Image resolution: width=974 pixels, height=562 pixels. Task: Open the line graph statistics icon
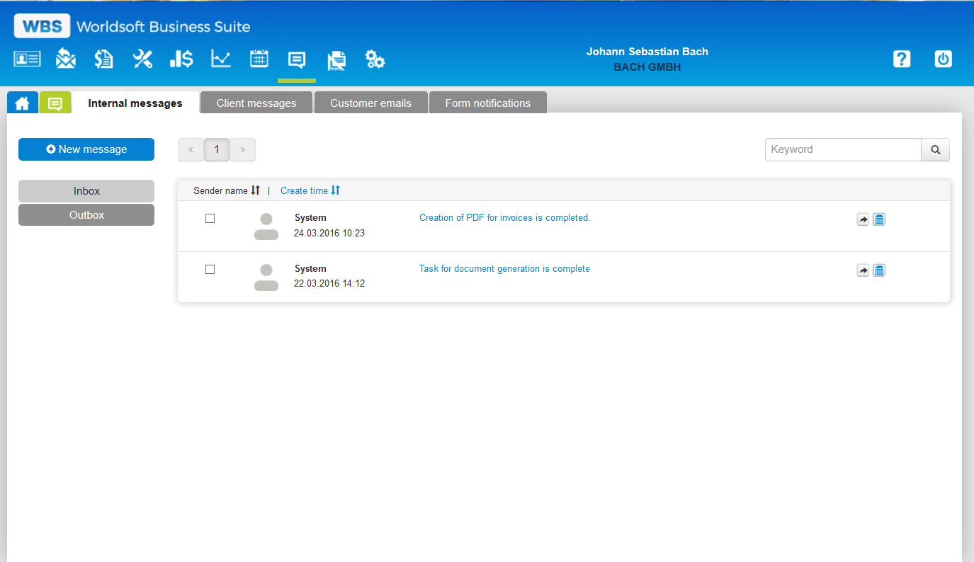[221, 59]
